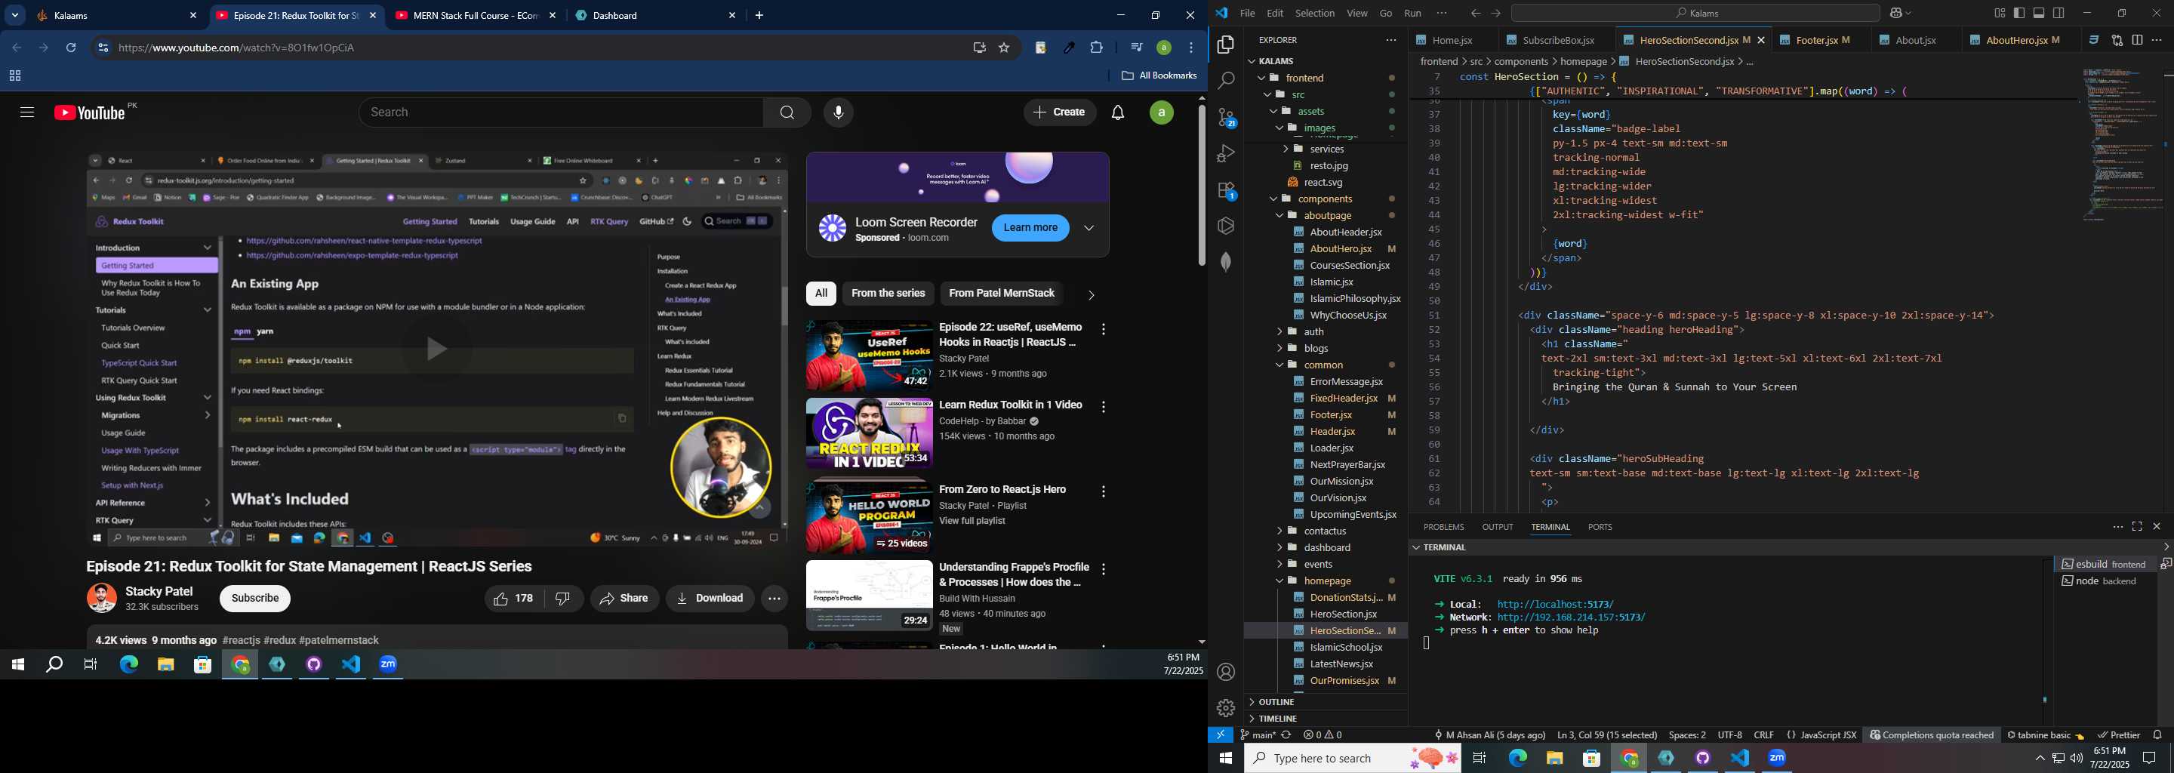The height and width of the screenshot is (773, 2174).
Task: Click the code minimap in VS Code editor
Action: 2122,143
